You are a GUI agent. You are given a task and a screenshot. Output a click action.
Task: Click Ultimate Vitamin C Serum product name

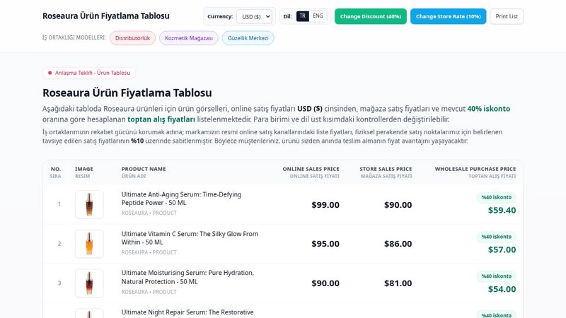190,238
